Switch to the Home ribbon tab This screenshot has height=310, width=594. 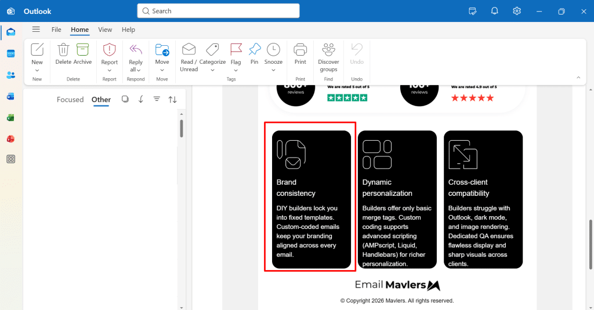click(x=79, y=30)
